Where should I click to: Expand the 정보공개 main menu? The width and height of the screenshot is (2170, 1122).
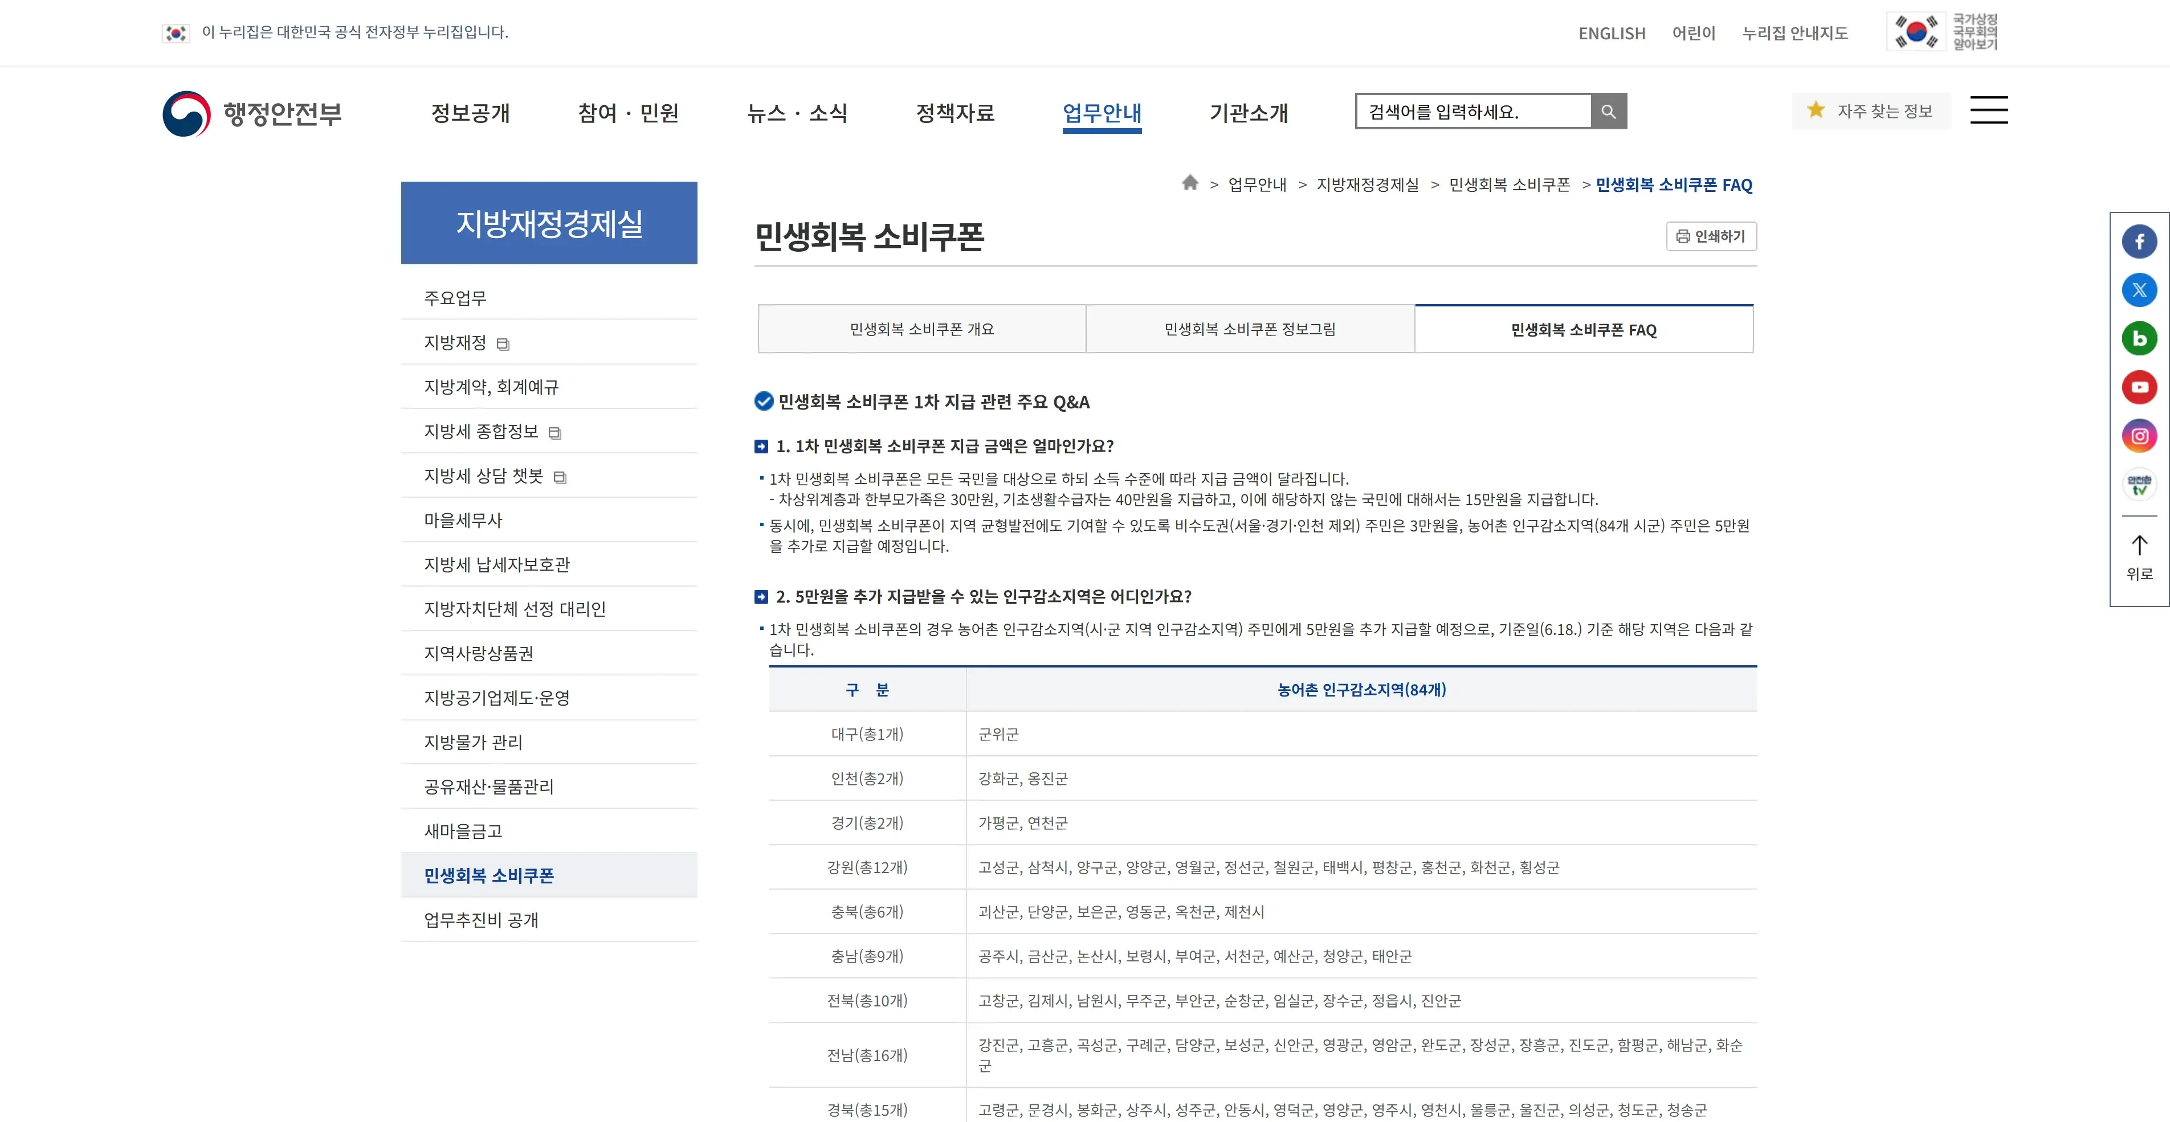point(470,113)
